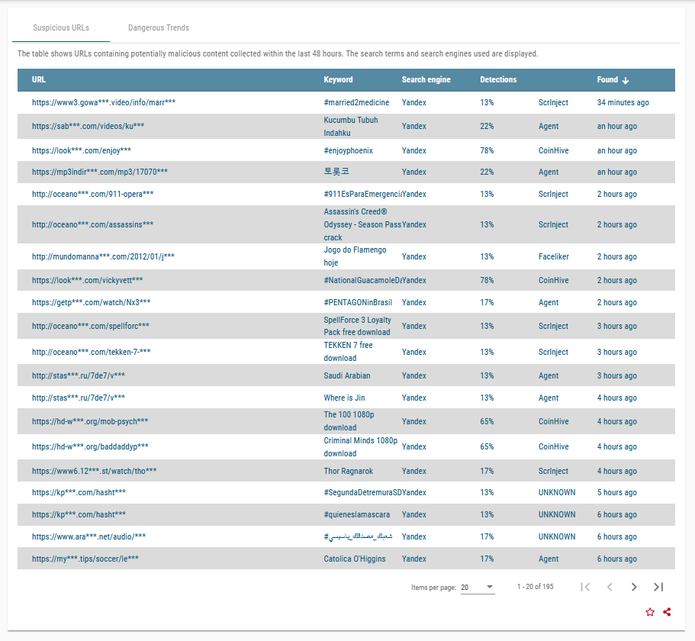Click the Search engine column header
695x641 pixels.
click(x=426, y=80)
